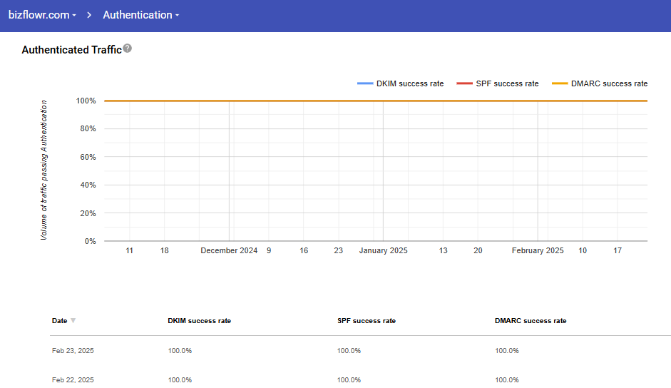This screenshot has height=388, width=671.
Task: Sort table by DKIM success rate header
Action: coord(199,321)
